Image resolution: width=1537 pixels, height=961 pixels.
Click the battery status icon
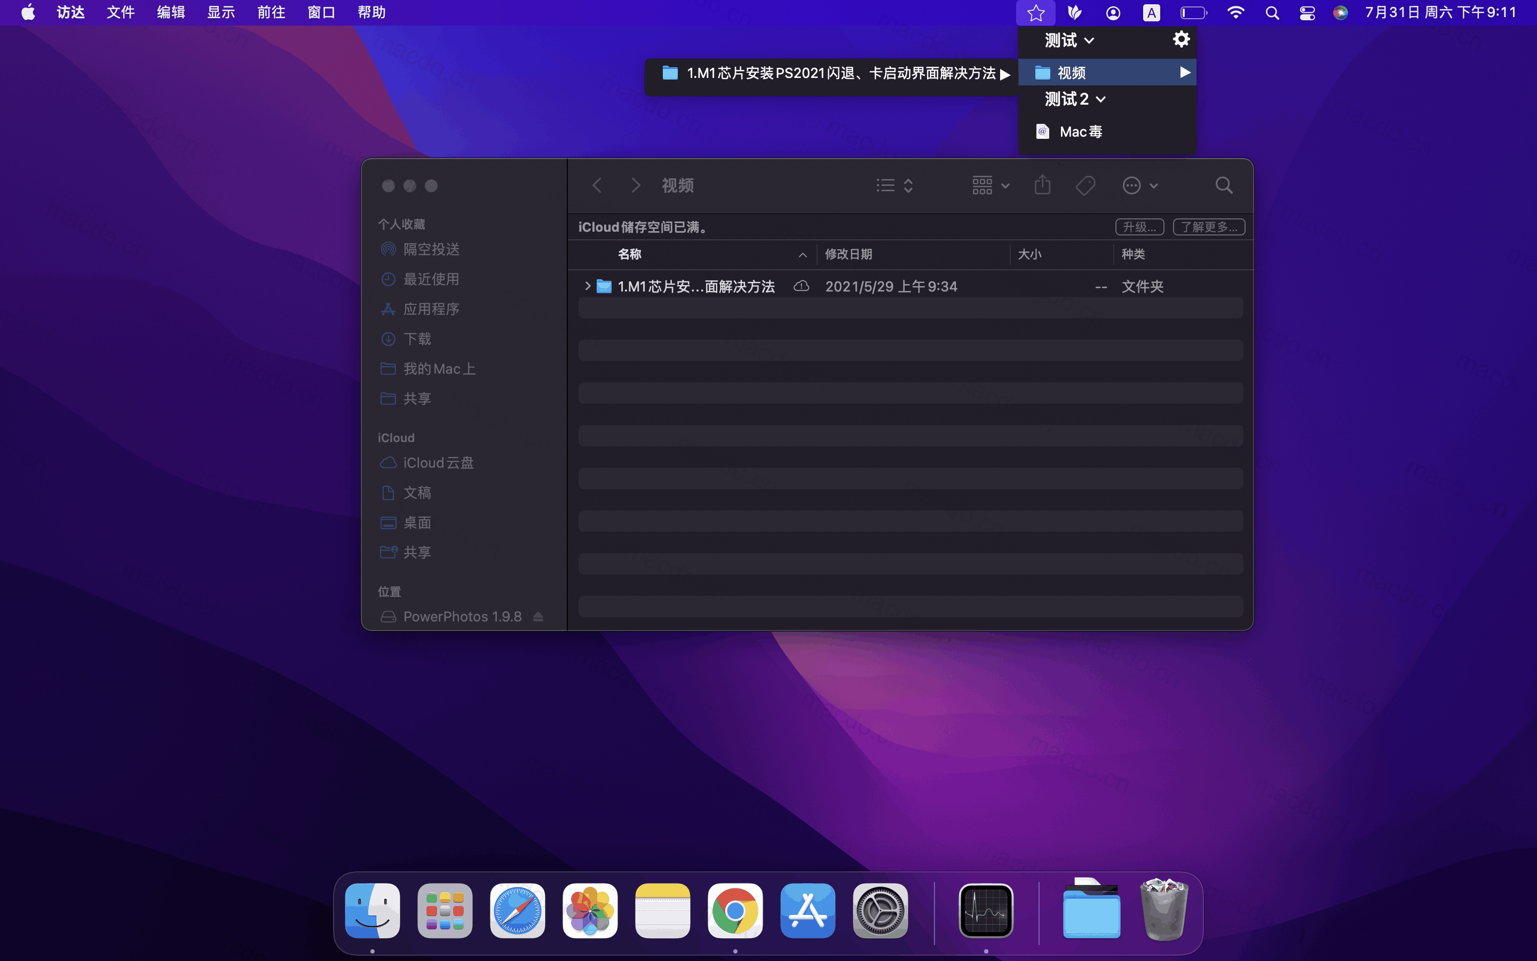click(x=1193, y=13)
